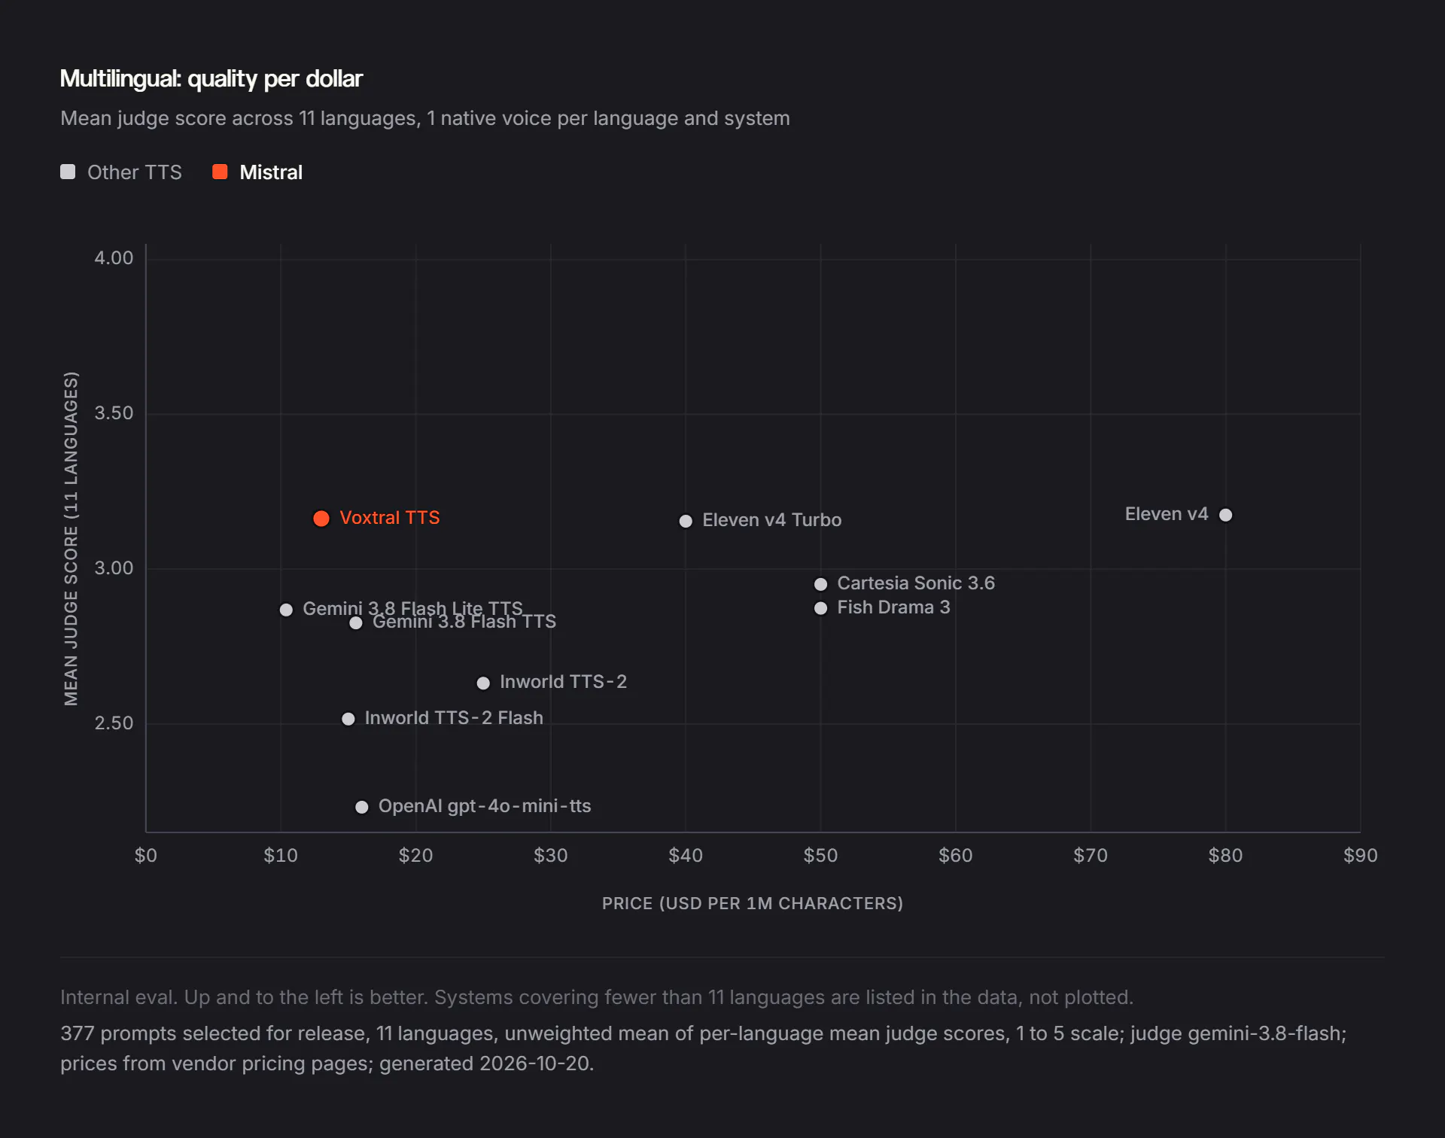This screenshot has width=1445, height=1138.
Task: Select the Inworld TTS-2 data point
Action: pos(483,683)
